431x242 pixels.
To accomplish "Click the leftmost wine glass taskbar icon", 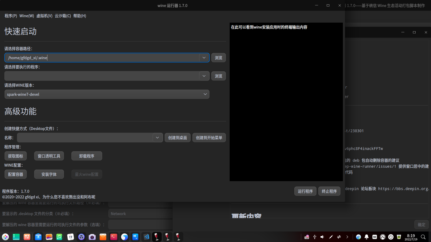I will tap(157, 237).
